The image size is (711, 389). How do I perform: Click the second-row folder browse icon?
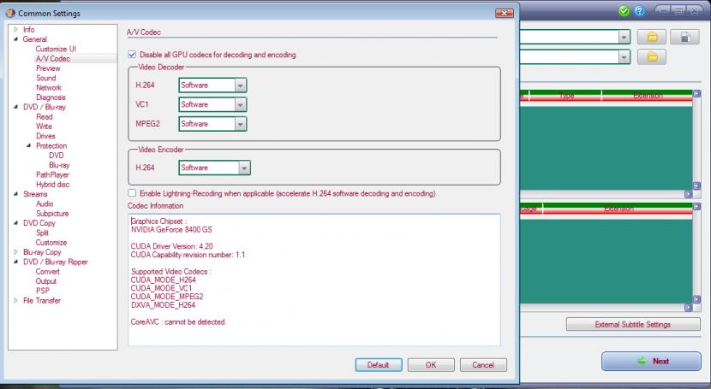(x=652, y=57)
